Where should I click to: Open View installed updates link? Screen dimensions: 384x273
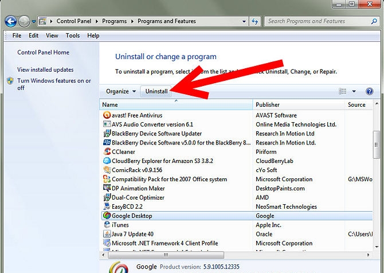(45, 69)
